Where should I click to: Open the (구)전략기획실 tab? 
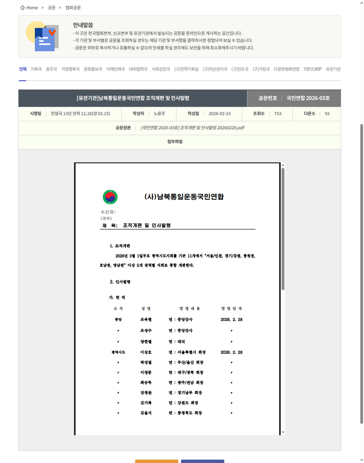(x=186, y=69)
